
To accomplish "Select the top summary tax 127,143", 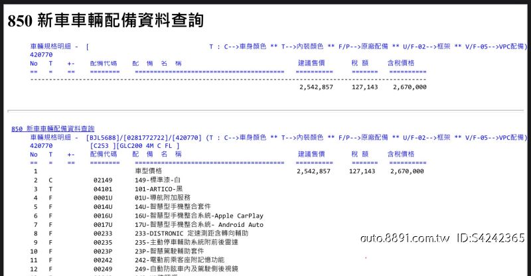I will 364,87.
